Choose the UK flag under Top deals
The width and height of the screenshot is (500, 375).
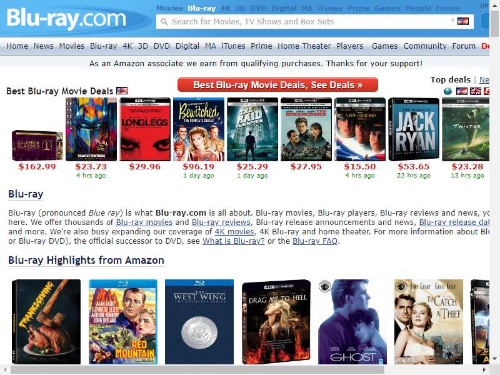(x=475, y=91)
